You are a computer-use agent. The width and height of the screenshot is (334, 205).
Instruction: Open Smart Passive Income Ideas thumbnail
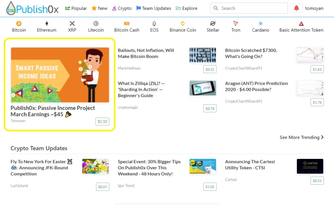[60, 75]
